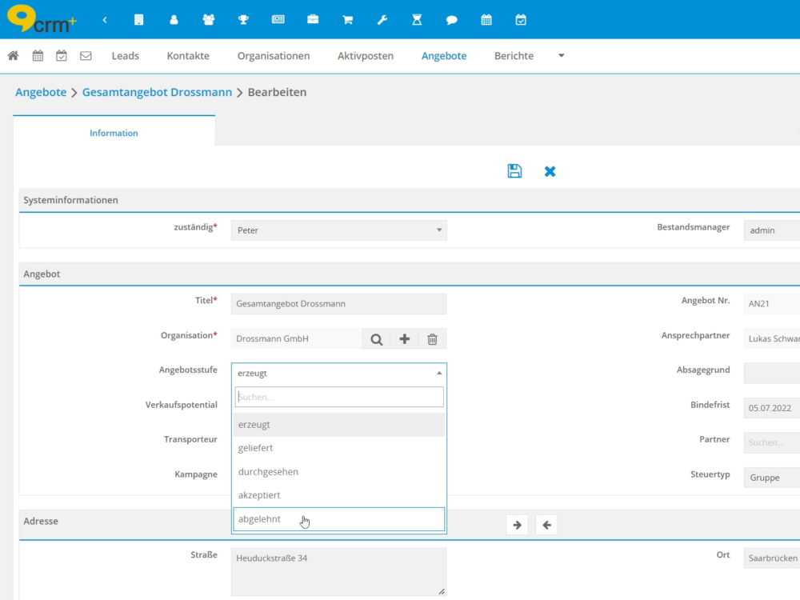Click the left arrow address copy button
Viewport: 800px width, 600px height.
click(x=546, y=525)
